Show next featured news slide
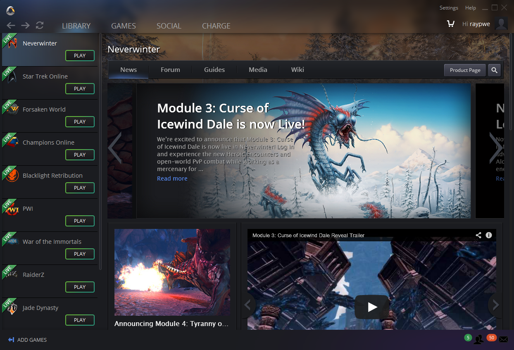The height and width of the screenshot is (350, 514). (x=495, y=148)
